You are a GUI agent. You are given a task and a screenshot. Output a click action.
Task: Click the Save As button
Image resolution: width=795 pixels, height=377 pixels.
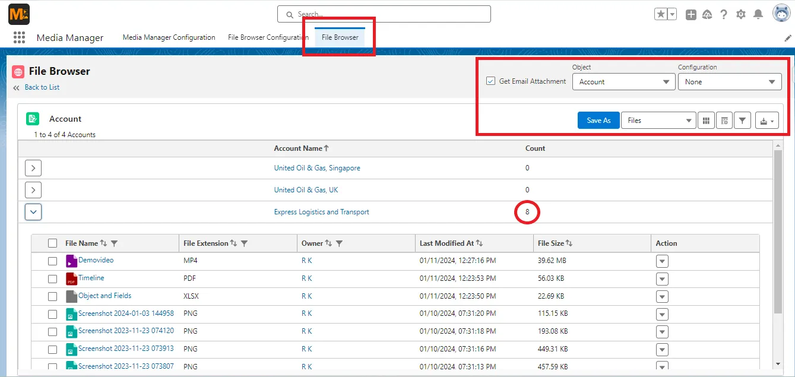coord(598,120)
